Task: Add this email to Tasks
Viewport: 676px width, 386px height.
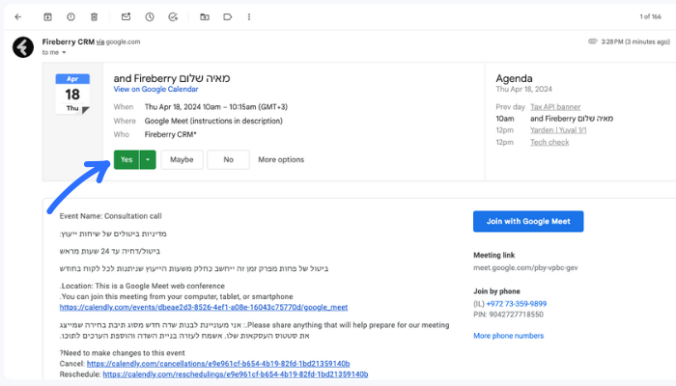Action: pyautogui.click(x=173, y=16)
